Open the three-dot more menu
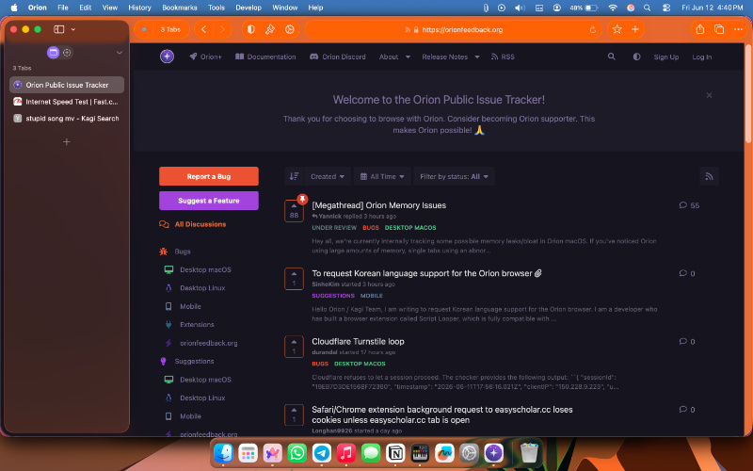753x471 pixels. tap(738, 29)
